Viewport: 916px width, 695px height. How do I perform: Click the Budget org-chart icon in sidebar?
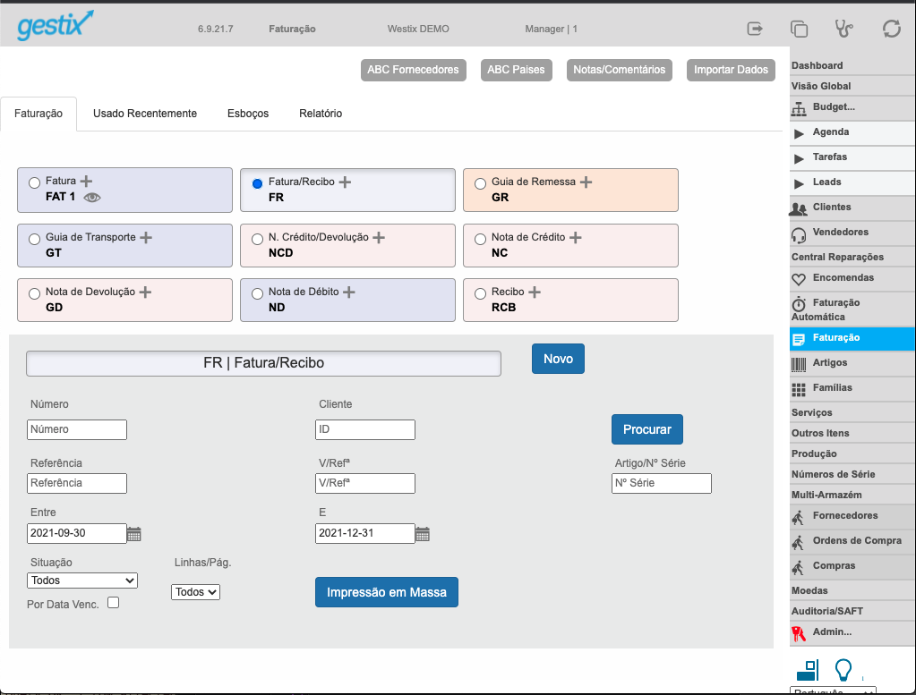[x=799, y=108]
